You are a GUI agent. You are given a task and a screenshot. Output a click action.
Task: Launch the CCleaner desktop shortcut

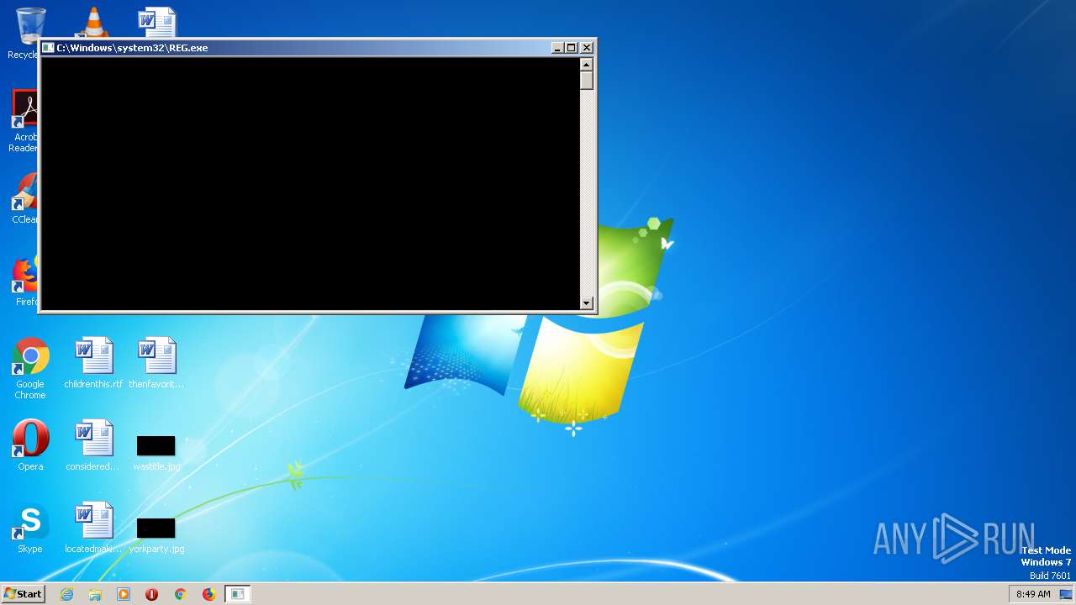click(25, 199)
